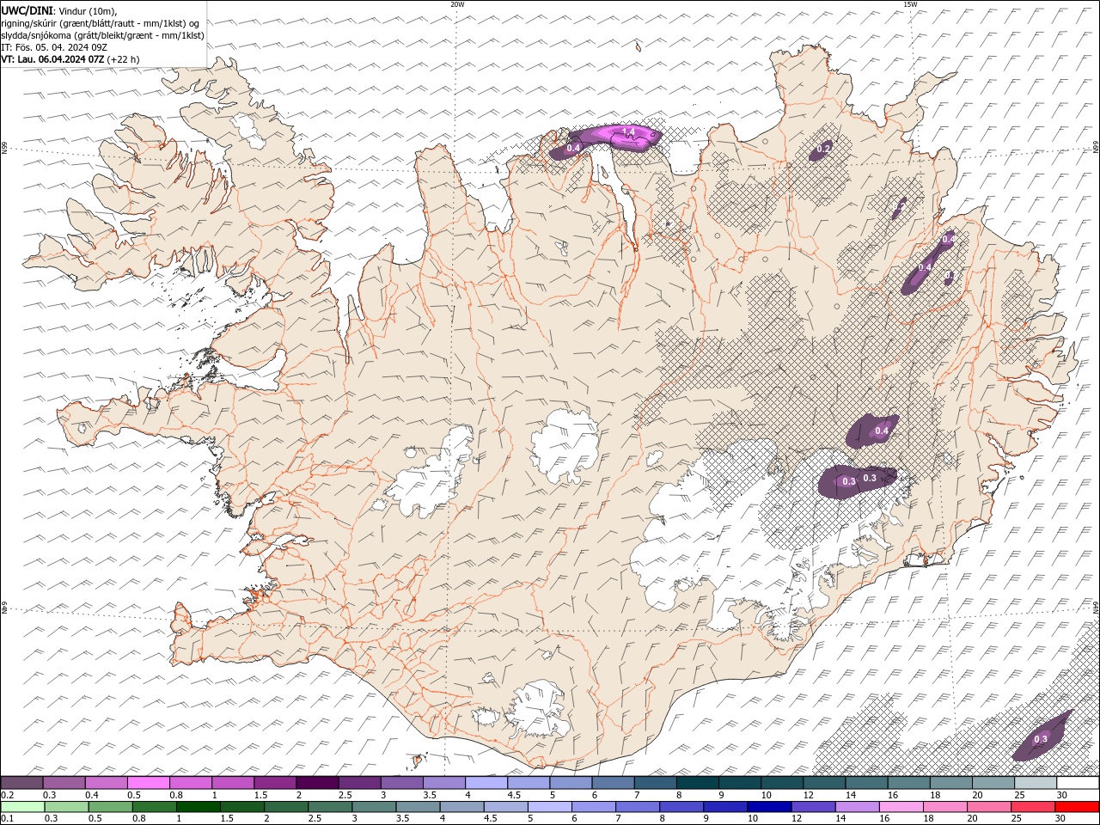The image size is (1100, 825).
Task: Click the 'IT: Fös. 05. 04. 2024 09Z' line
Action: click(54, 47)
